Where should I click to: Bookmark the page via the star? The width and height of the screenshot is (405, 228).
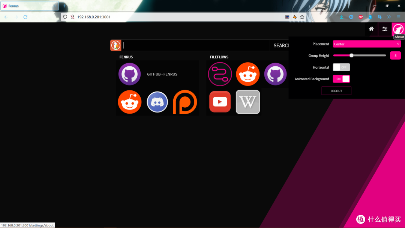coord(302,17)
